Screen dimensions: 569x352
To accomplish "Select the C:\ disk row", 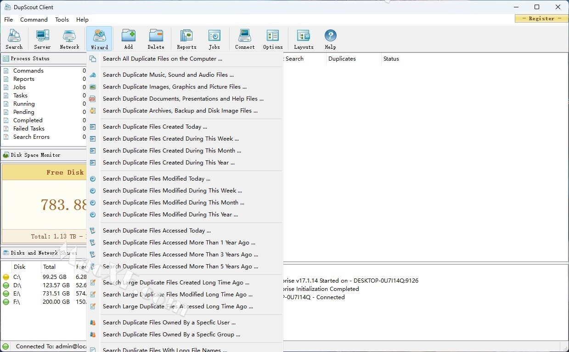I will pos(44,277).
